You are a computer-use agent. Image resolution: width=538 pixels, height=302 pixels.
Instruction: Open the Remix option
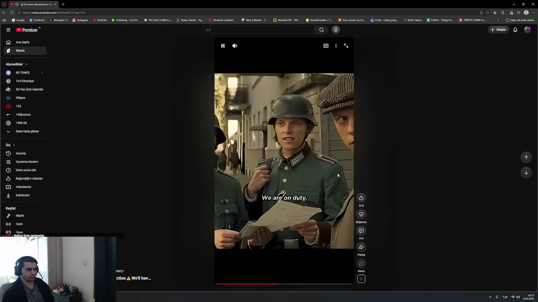361,263
